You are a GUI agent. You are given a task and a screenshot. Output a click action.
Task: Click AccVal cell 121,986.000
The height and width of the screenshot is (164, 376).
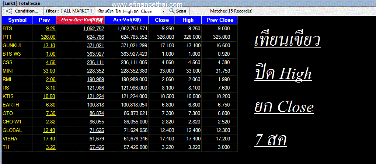(x=134, y=88)
